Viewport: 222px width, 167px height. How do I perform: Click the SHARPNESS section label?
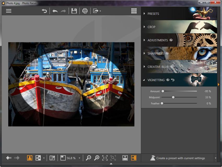156,53
